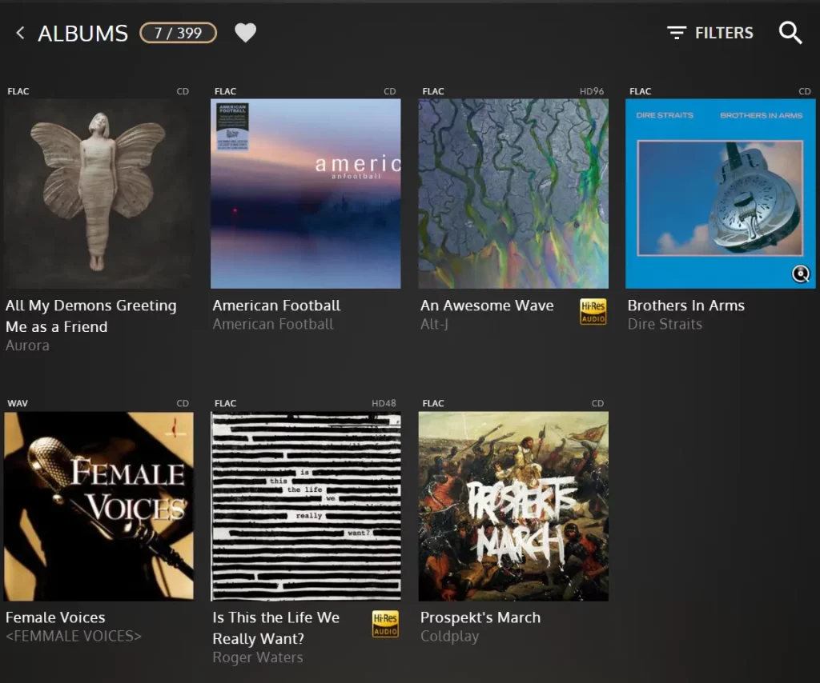820x683 pixels.
Task: Click the filter lines icon
Action: pyautogui.click(x=676, y=33)
